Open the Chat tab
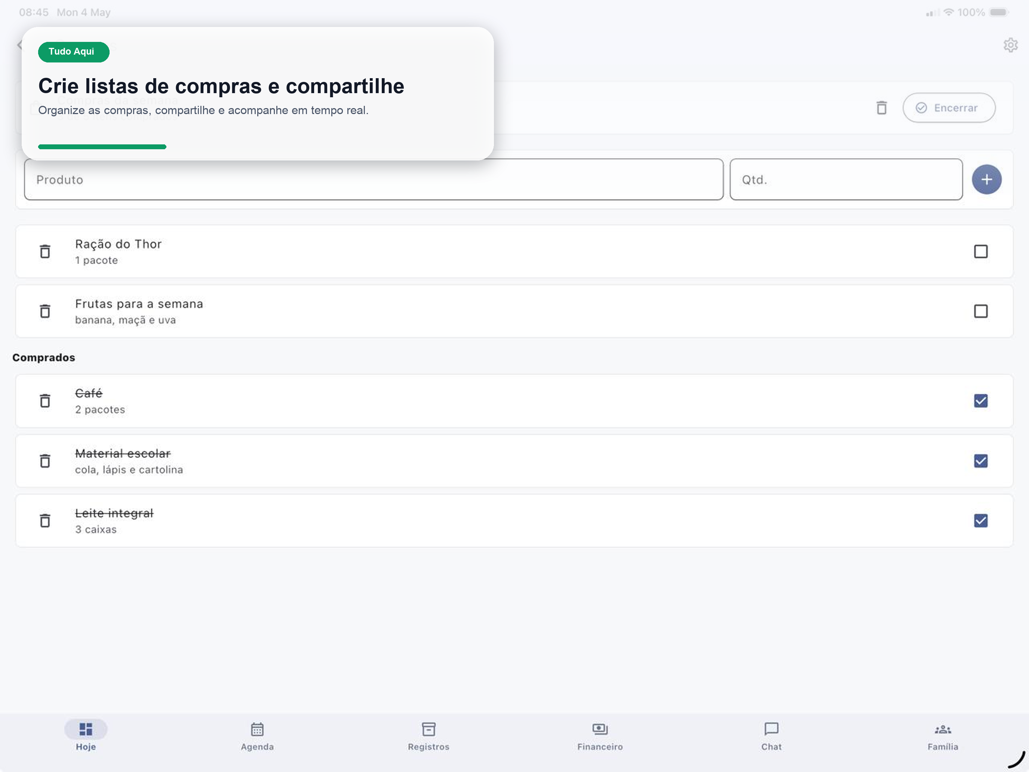The width and height of the screenshot is (1029, 772). 771,736
